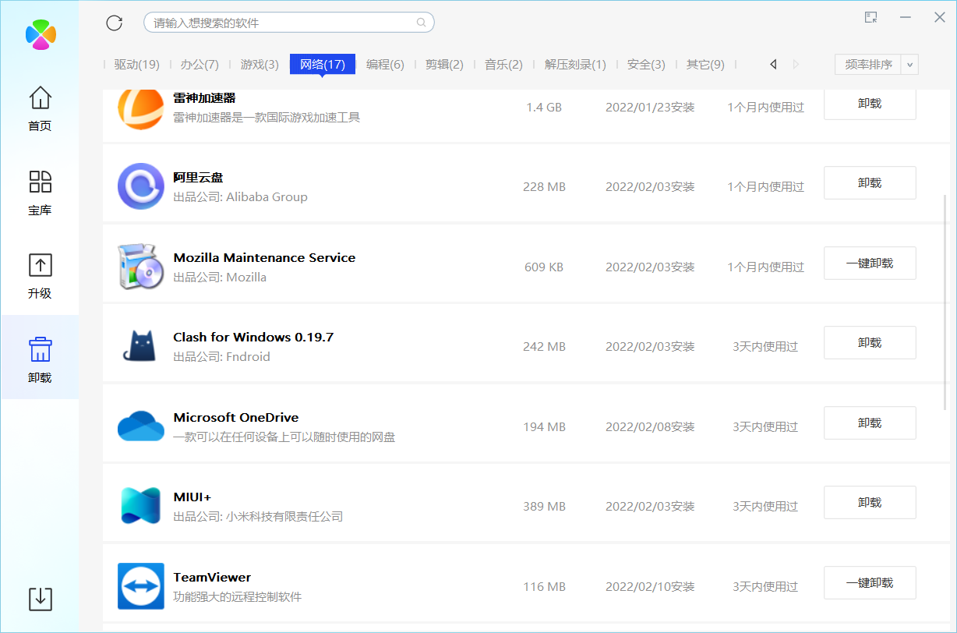Click the 功能强大的远程控制软件 description
Image resolution: width=957 pixels, height=633 pixels.
pos(237,596)
